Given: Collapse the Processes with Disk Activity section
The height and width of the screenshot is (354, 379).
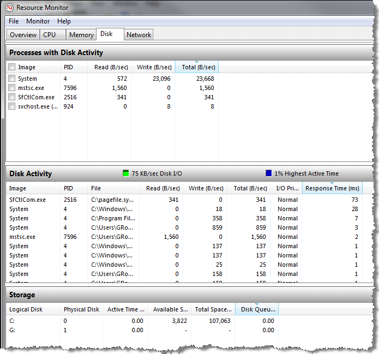Looking at the screenshot, I should point(190,52).
